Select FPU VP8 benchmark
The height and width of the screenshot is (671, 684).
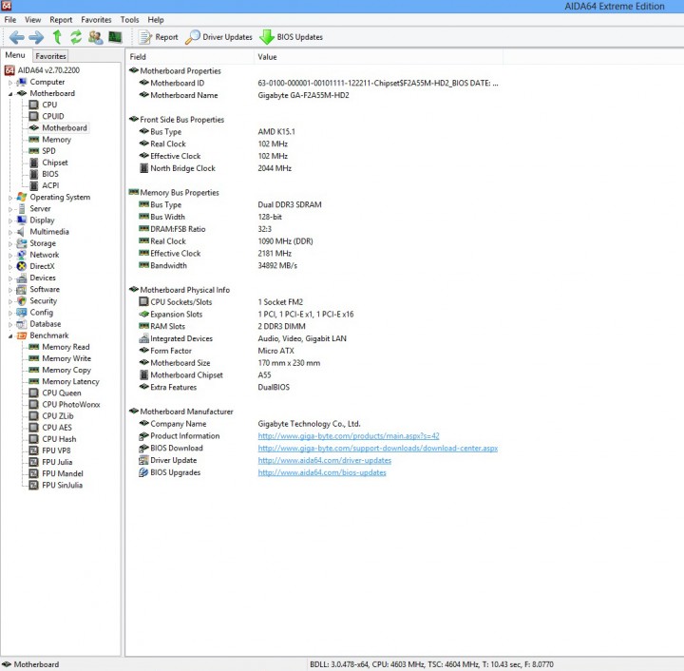coord(56,451)
